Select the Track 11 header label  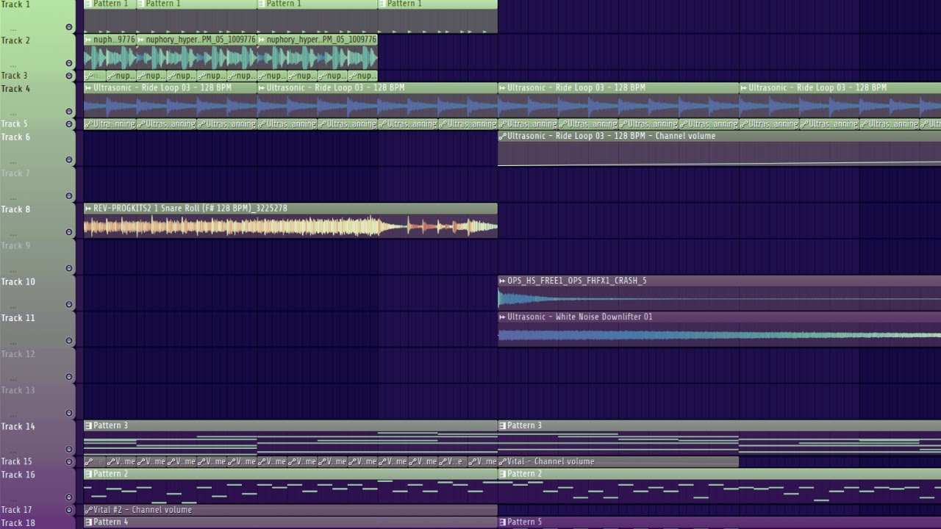(x=18, y=318)
